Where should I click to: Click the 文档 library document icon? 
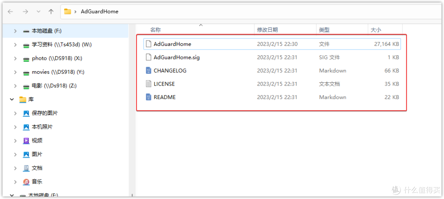click(x=26, y=168)
